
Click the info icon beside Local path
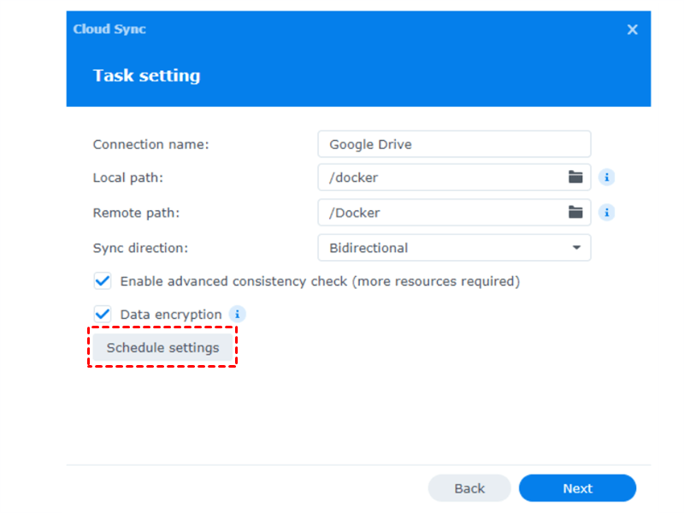point(607,178)
